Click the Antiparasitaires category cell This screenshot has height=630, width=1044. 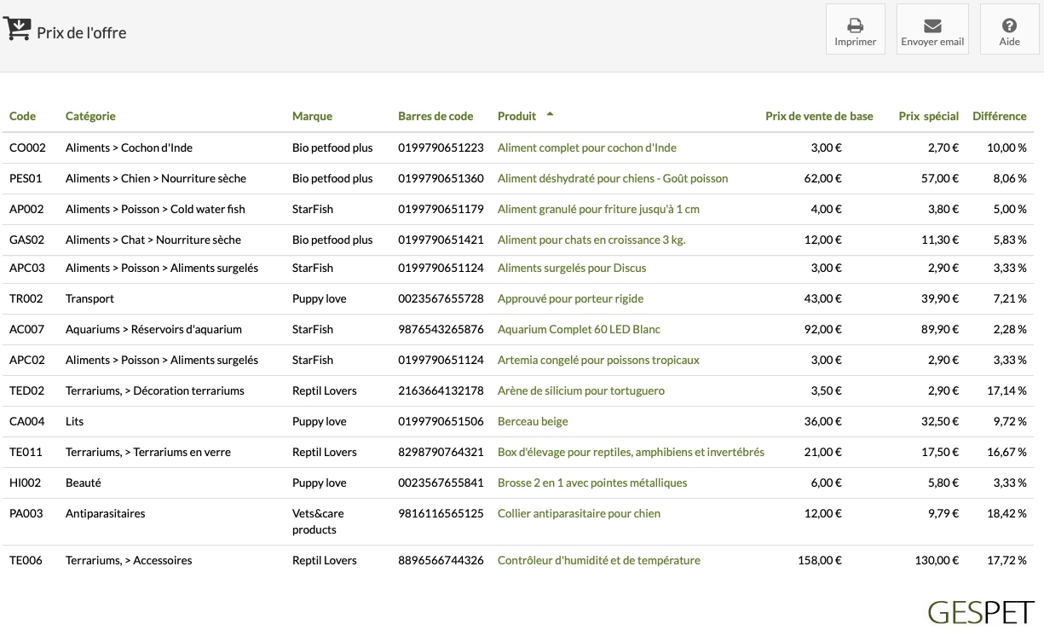106,513
